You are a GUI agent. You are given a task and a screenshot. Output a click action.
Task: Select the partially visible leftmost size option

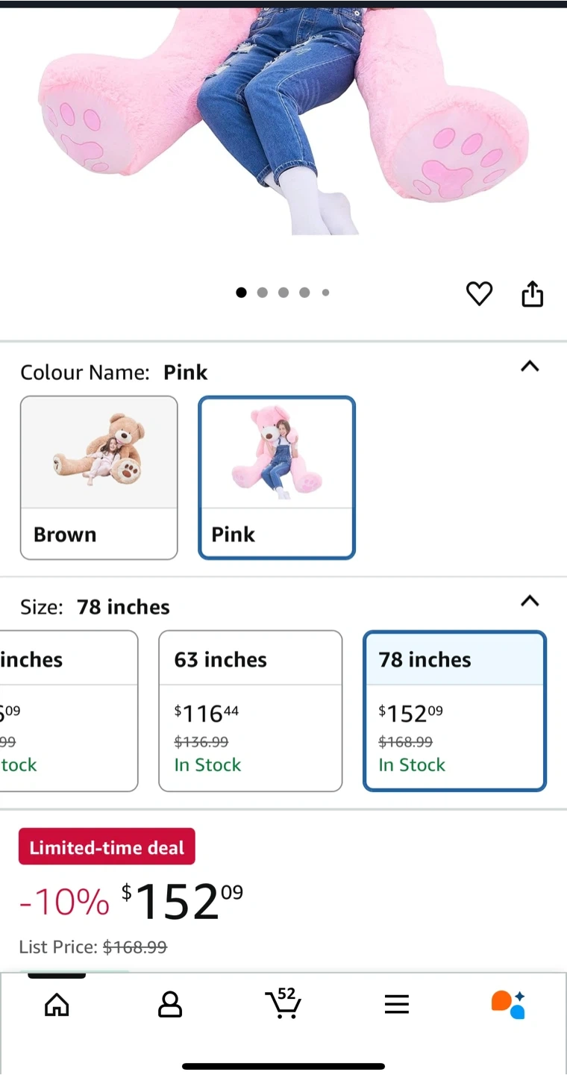point(69,711)
